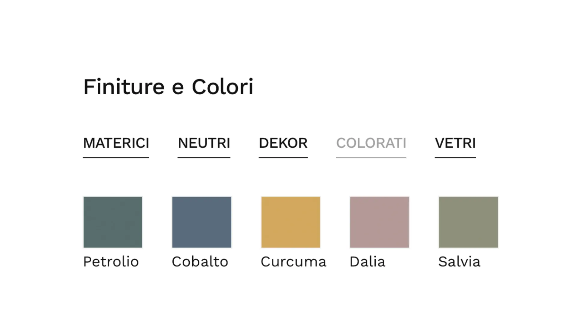Click the underline beneath the NEUTRI tab
Screen dimensions: 577x324
coord(204,157)
